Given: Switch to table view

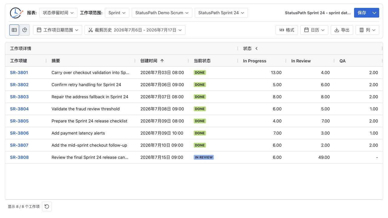Looking at the screenshot, I should pyautogui.click(x=14, y=30).
